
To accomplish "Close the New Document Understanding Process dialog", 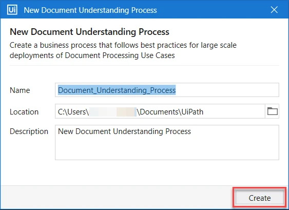I will [x=274, y=10].
